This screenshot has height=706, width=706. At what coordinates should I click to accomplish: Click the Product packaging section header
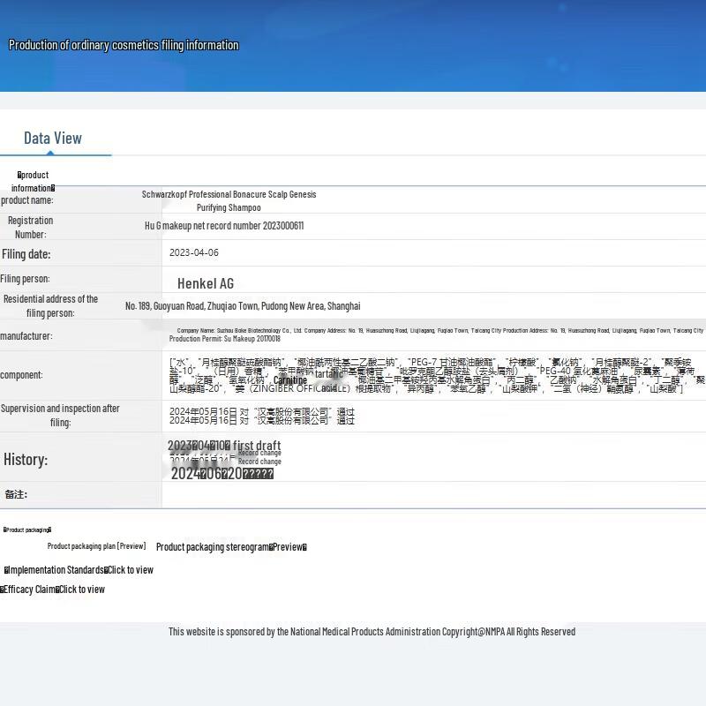click(x=27, y=529)
